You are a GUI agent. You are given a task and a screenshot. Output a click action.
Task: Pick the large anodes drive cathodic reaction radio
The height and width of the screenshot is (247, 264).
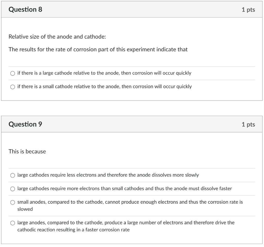(x=13, y=223)
